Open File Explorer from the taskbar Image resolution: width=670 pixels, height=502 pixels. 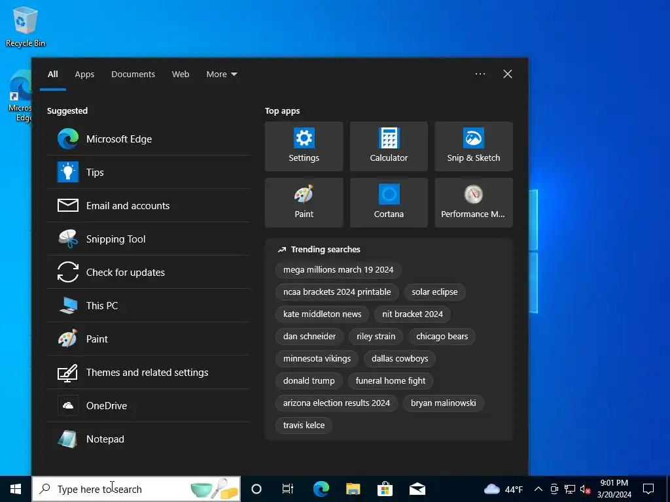[353, 489]
